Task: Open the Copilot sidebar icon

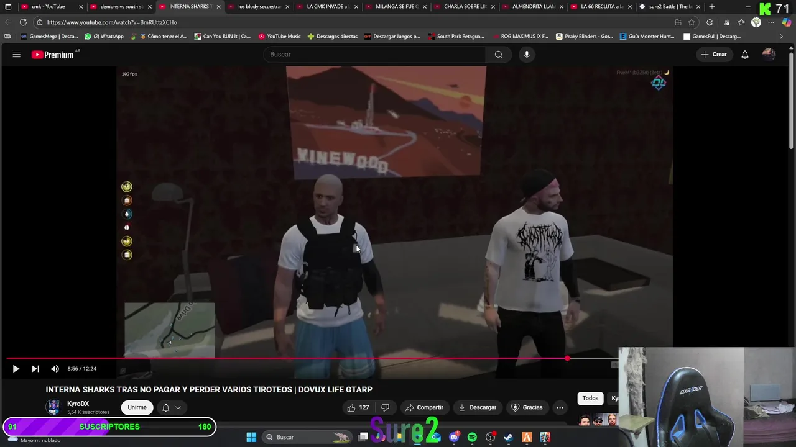Action: pyautogui.click(x=787, y=22)
